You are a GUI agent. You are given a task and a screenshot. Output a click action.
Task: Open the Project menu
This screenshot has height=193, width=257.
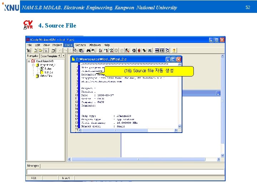click(x=57, y=45)
